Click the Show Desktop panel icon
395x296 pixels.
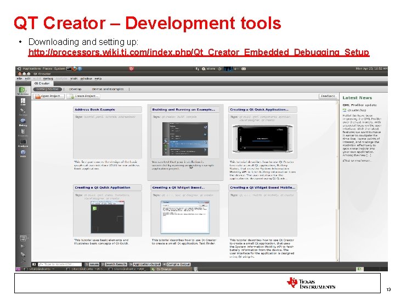click(18, 269)
